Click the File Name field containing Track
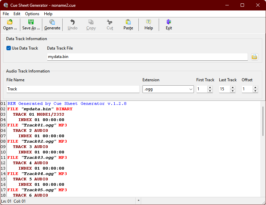266x205 pixels. (73, 89)
